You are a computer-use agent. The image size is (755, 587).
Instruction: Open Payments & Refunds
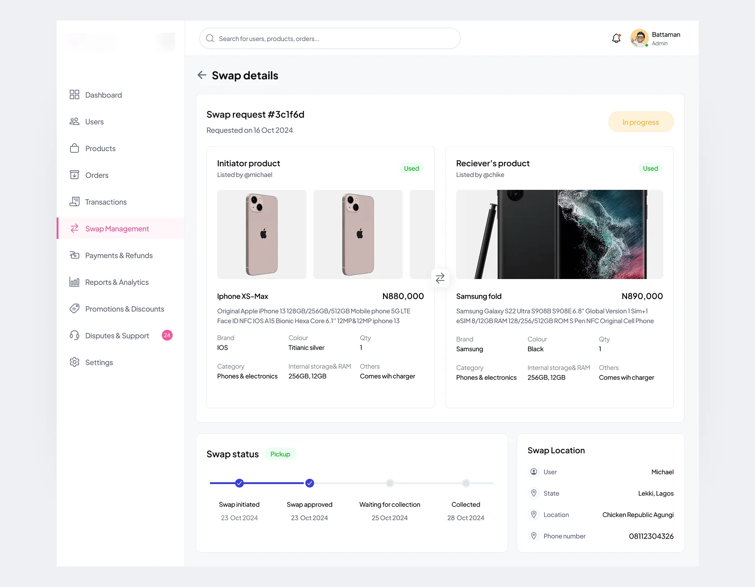click(121, 255)
